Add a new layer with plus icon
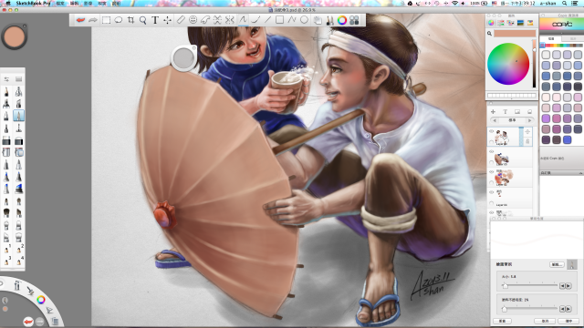This screenshot has height=328, width=584. pos(493,111)
